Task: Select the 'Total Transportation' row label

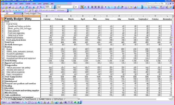Action: pyautogui.click(x=13, y=77)
